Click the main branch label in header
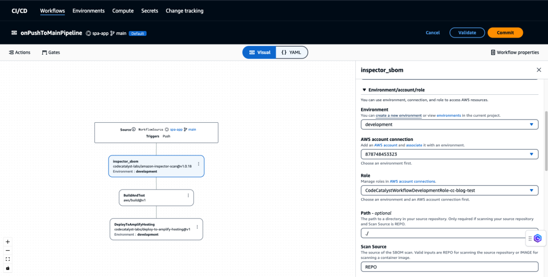This screenshot has width=548, height=277. (121, 33)
